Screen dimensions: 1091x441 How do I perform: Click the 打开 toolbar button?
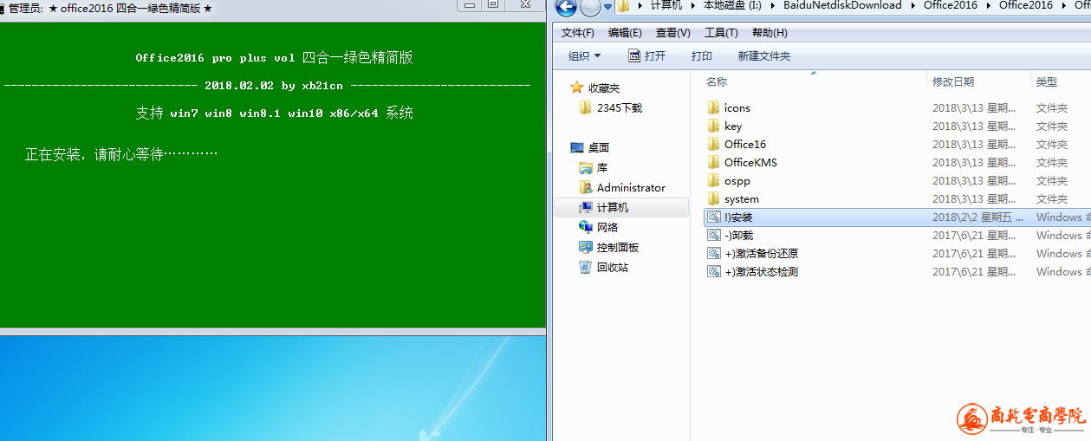tap(646, 56)
